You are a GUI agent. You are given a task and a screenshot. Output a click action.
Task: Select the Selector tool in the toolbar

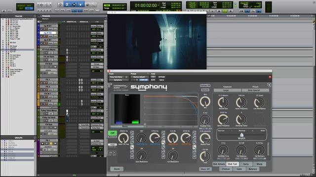click(x=74, y=4)
